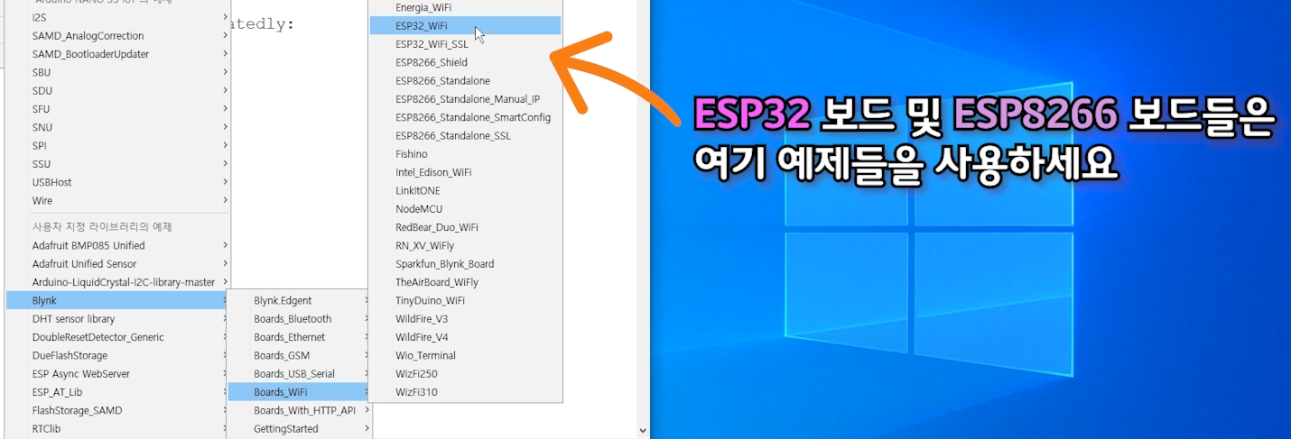Open the SSU examples submenu
The image size is (1291, 439).
[118, 164]
